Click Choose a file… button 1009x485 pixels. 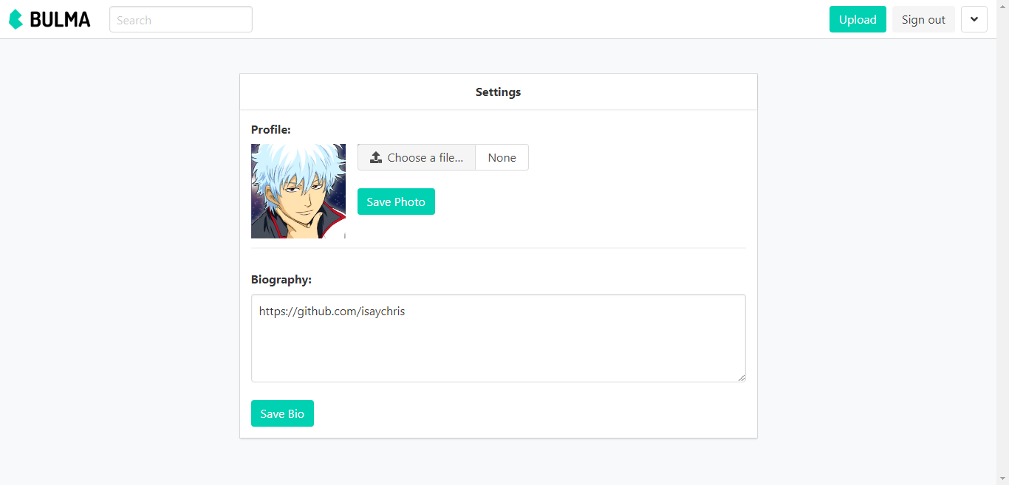[x=417, y=157]
